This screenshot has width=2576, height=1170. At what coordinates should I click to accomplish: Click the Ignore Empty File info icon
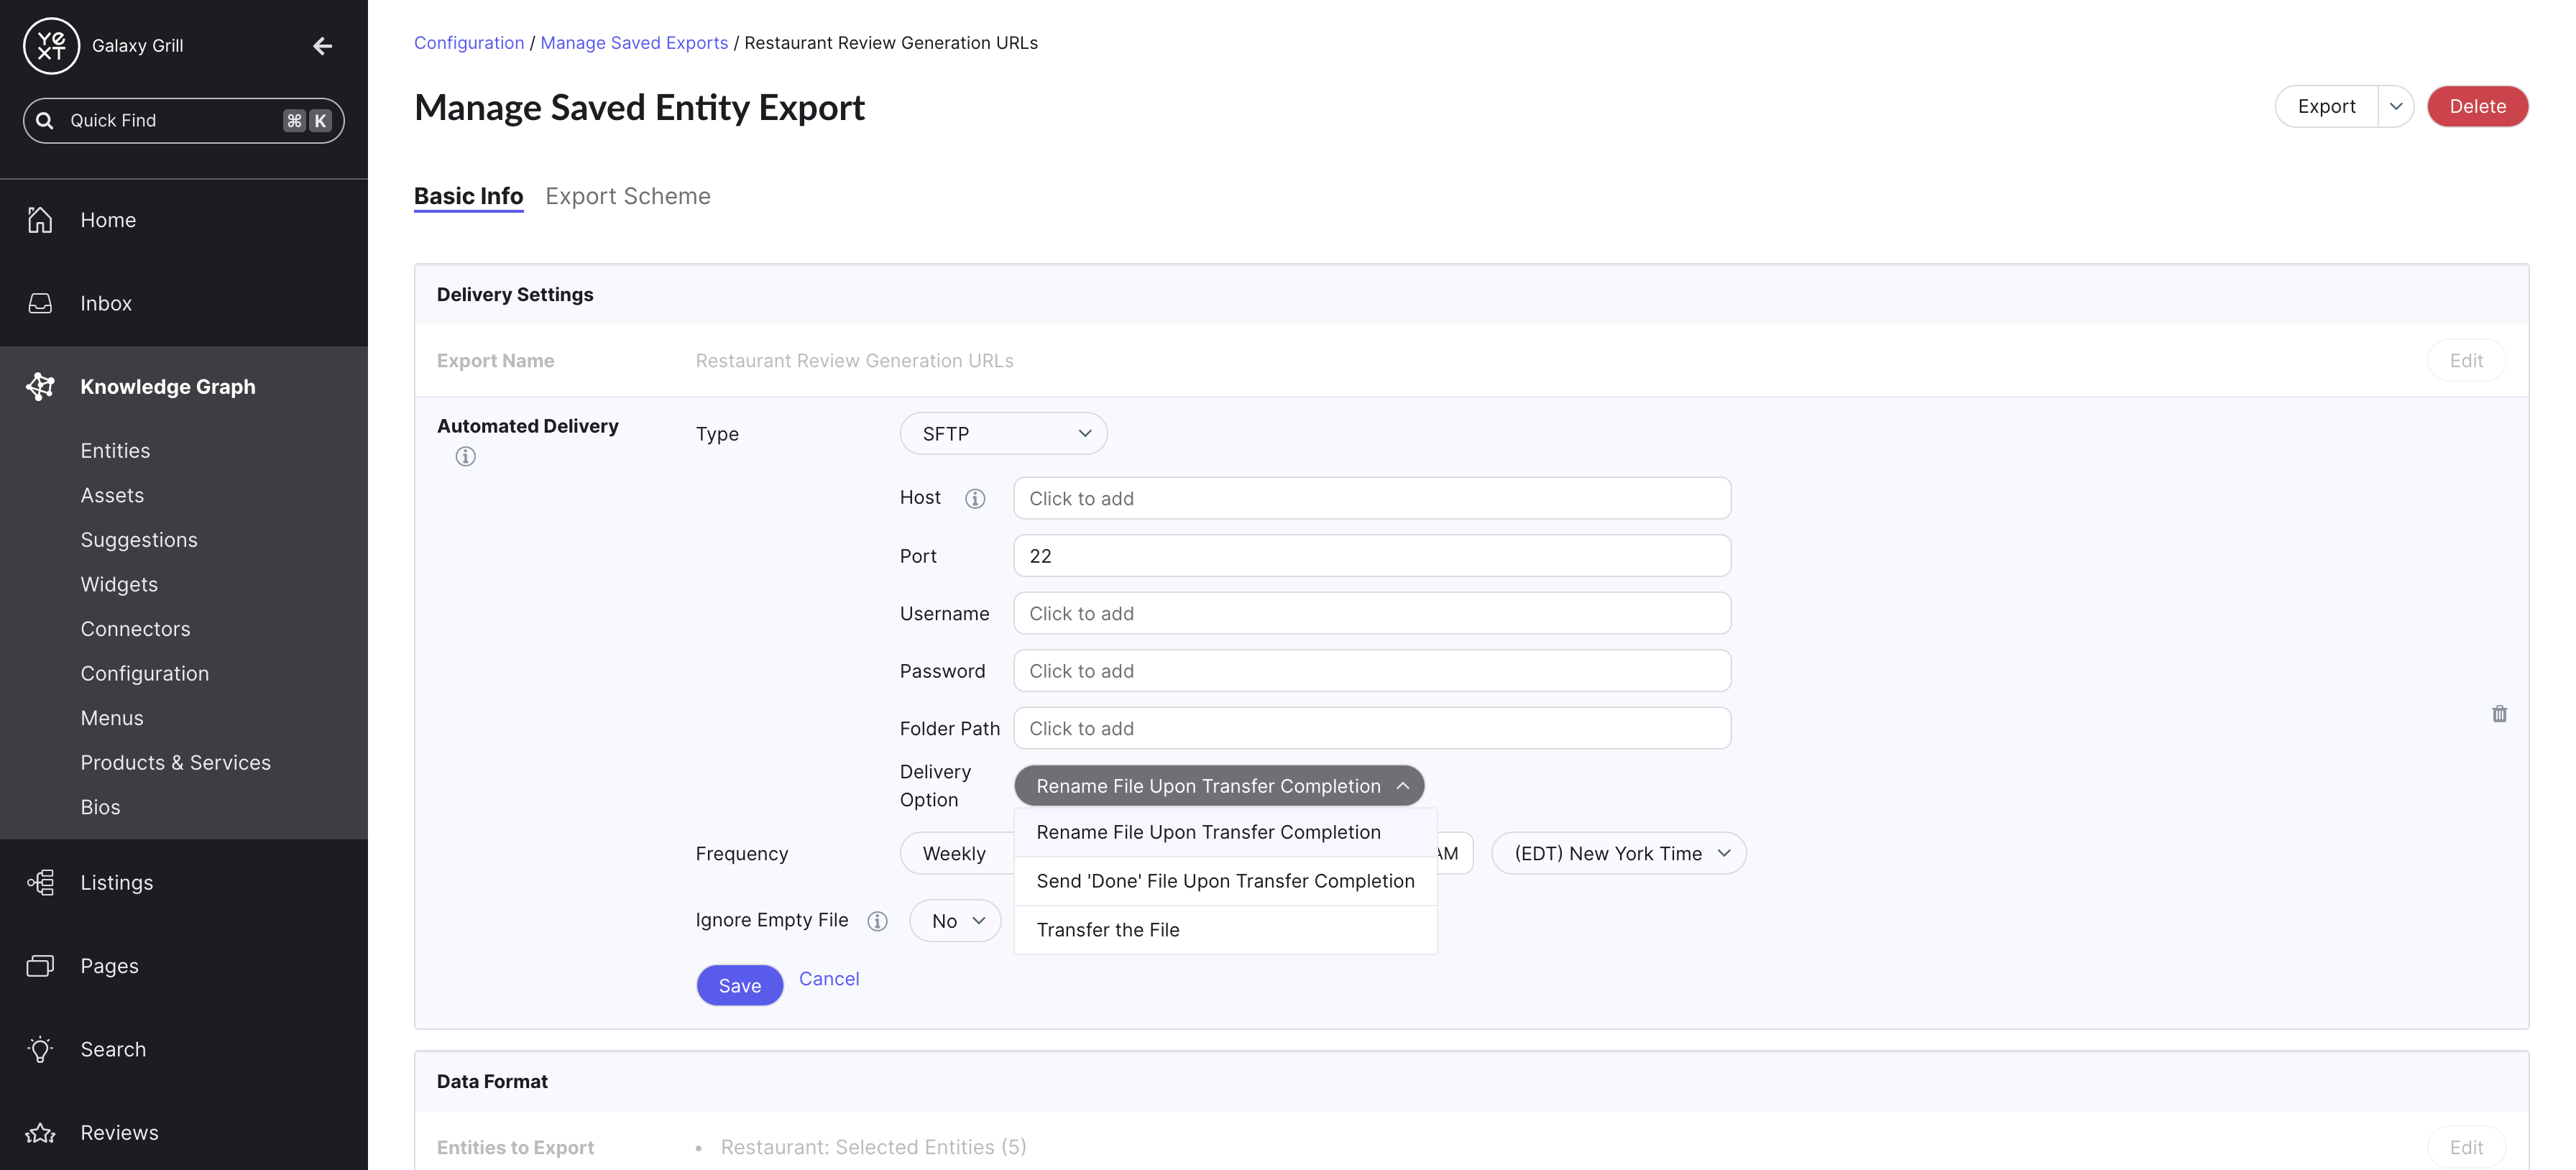pyautogui.click(x=877, y=921)
